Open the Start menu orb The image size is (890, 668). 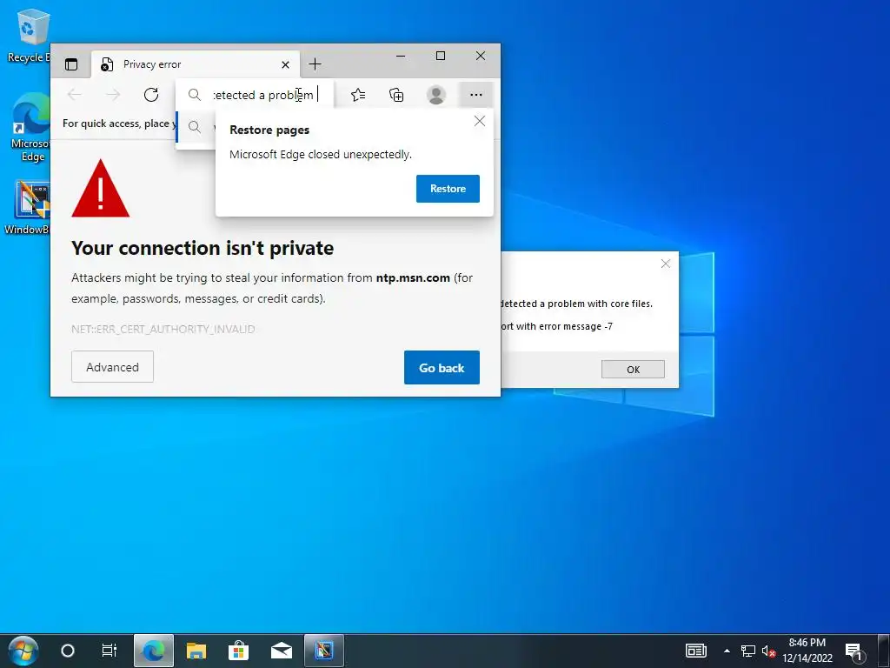(x=23, y=651)
